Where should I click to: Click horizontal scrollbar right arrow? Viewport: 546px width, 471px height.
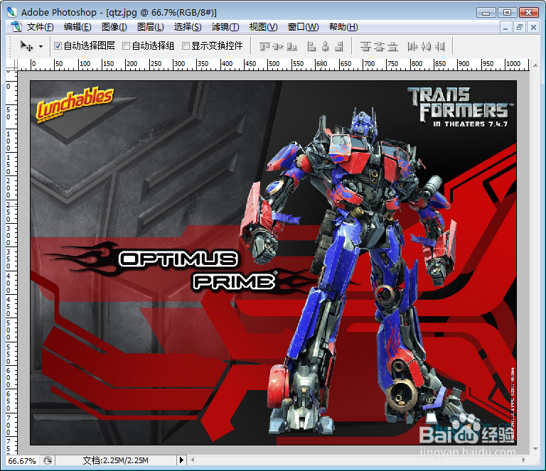click(x=523, y=460)
